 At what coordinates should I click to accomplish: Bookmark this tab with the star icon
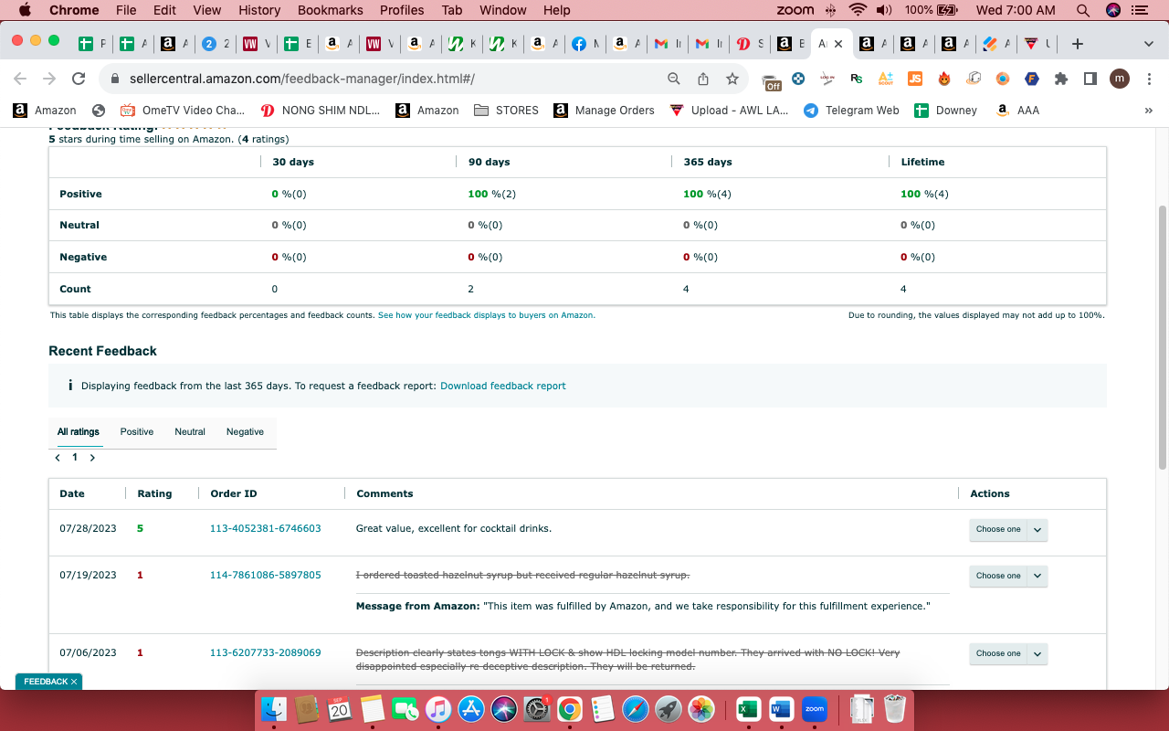(732, 79)
